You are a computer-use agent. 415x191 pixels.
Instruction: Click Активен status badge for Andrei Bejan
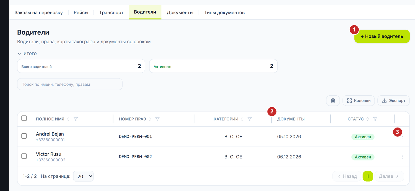point(363,137)
